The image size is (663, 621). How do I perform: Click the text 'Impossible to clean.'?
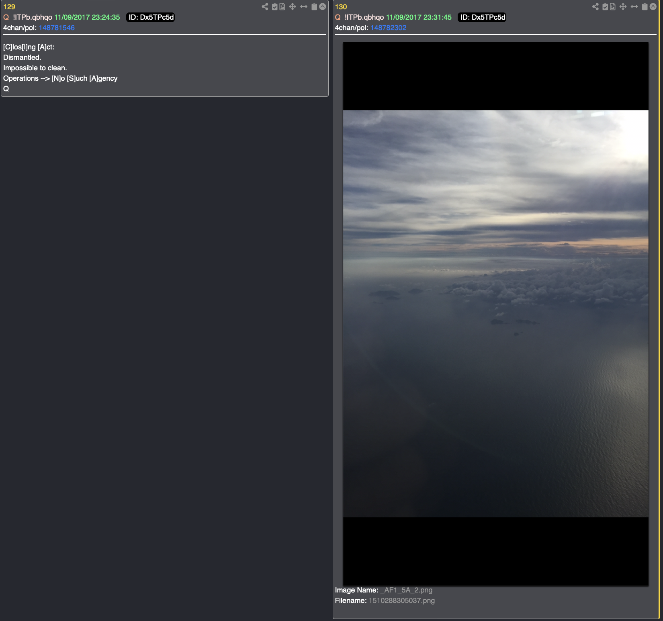pyautogui.click(x=35, y=68)
